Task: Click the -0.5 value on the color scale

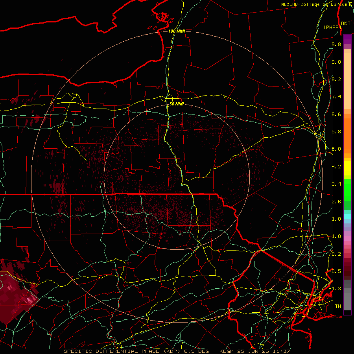Action: (336, 271)
